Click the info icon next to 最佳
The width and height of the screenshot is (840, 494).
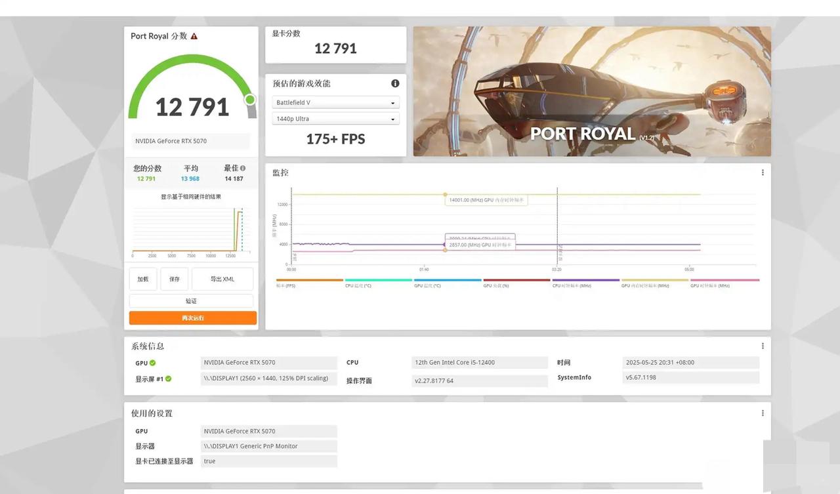pos(243,168)
